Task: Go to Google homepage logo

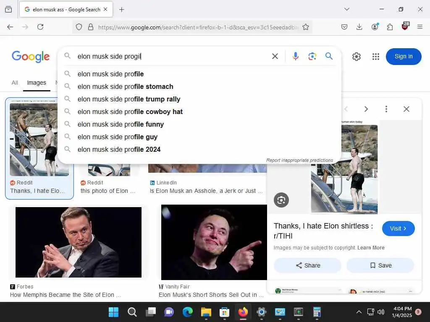Action: coord(30,57)
